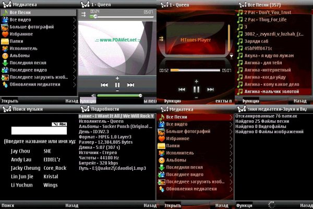Open Функции menu in Все Песни list
This screenshot has height=209, width=313.
(x=251, y=101)
